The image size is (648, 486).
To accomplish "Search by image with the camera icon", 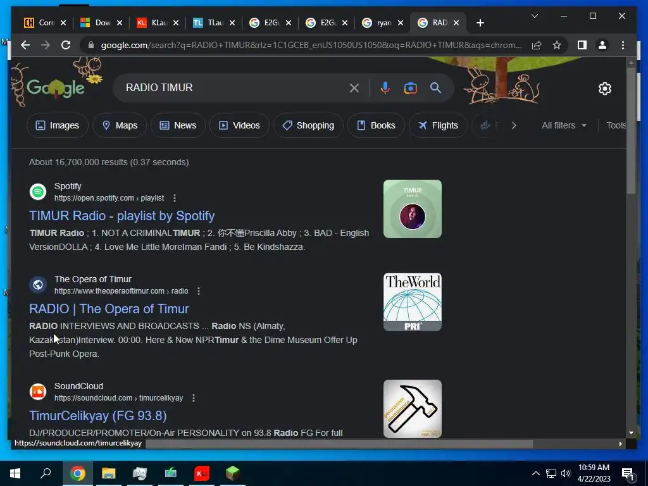I will click(x=410, y=88).
